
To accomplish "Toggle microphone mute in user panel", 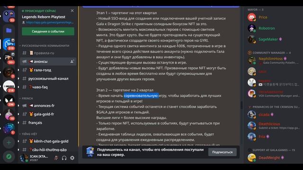I will [56, 158].
